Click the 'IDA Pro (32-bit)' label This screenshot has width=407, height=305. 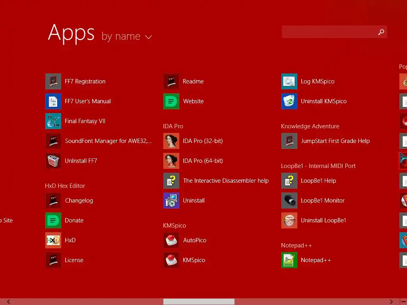click(203, 141)
